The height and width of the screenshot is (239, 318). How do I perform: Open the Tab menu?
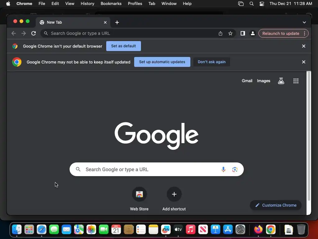pyautogui.click(x=152, y=4)
